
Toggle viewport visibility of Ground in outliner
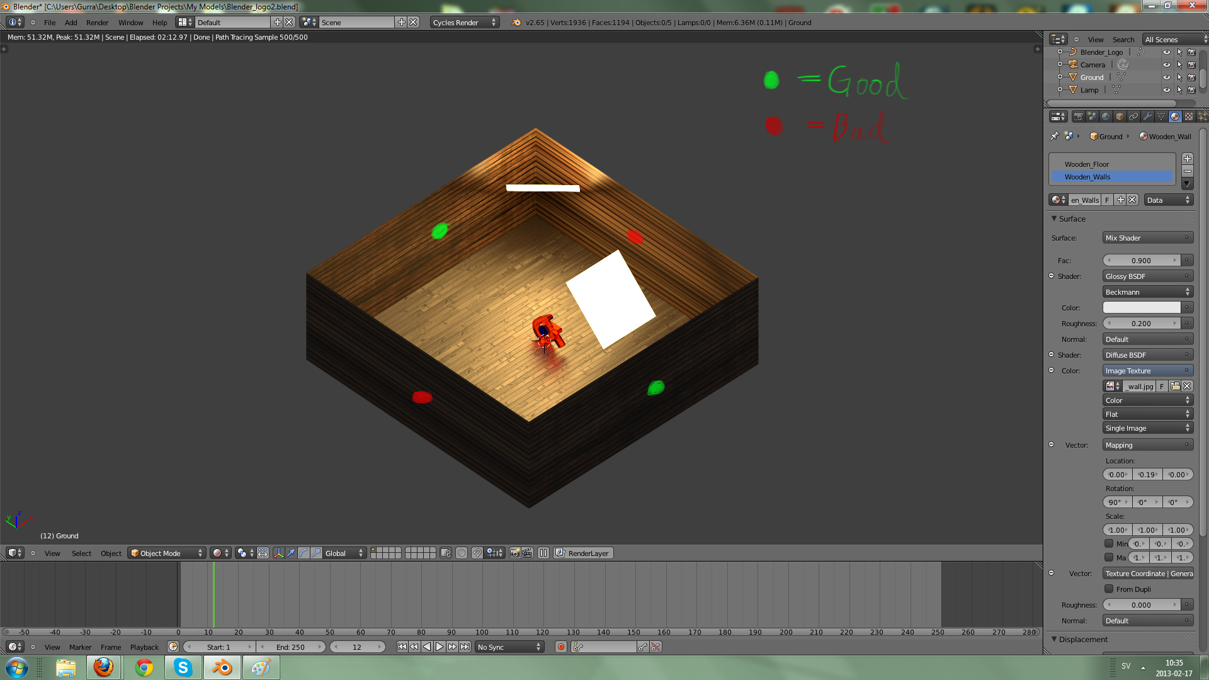[x=1166, y=77]
